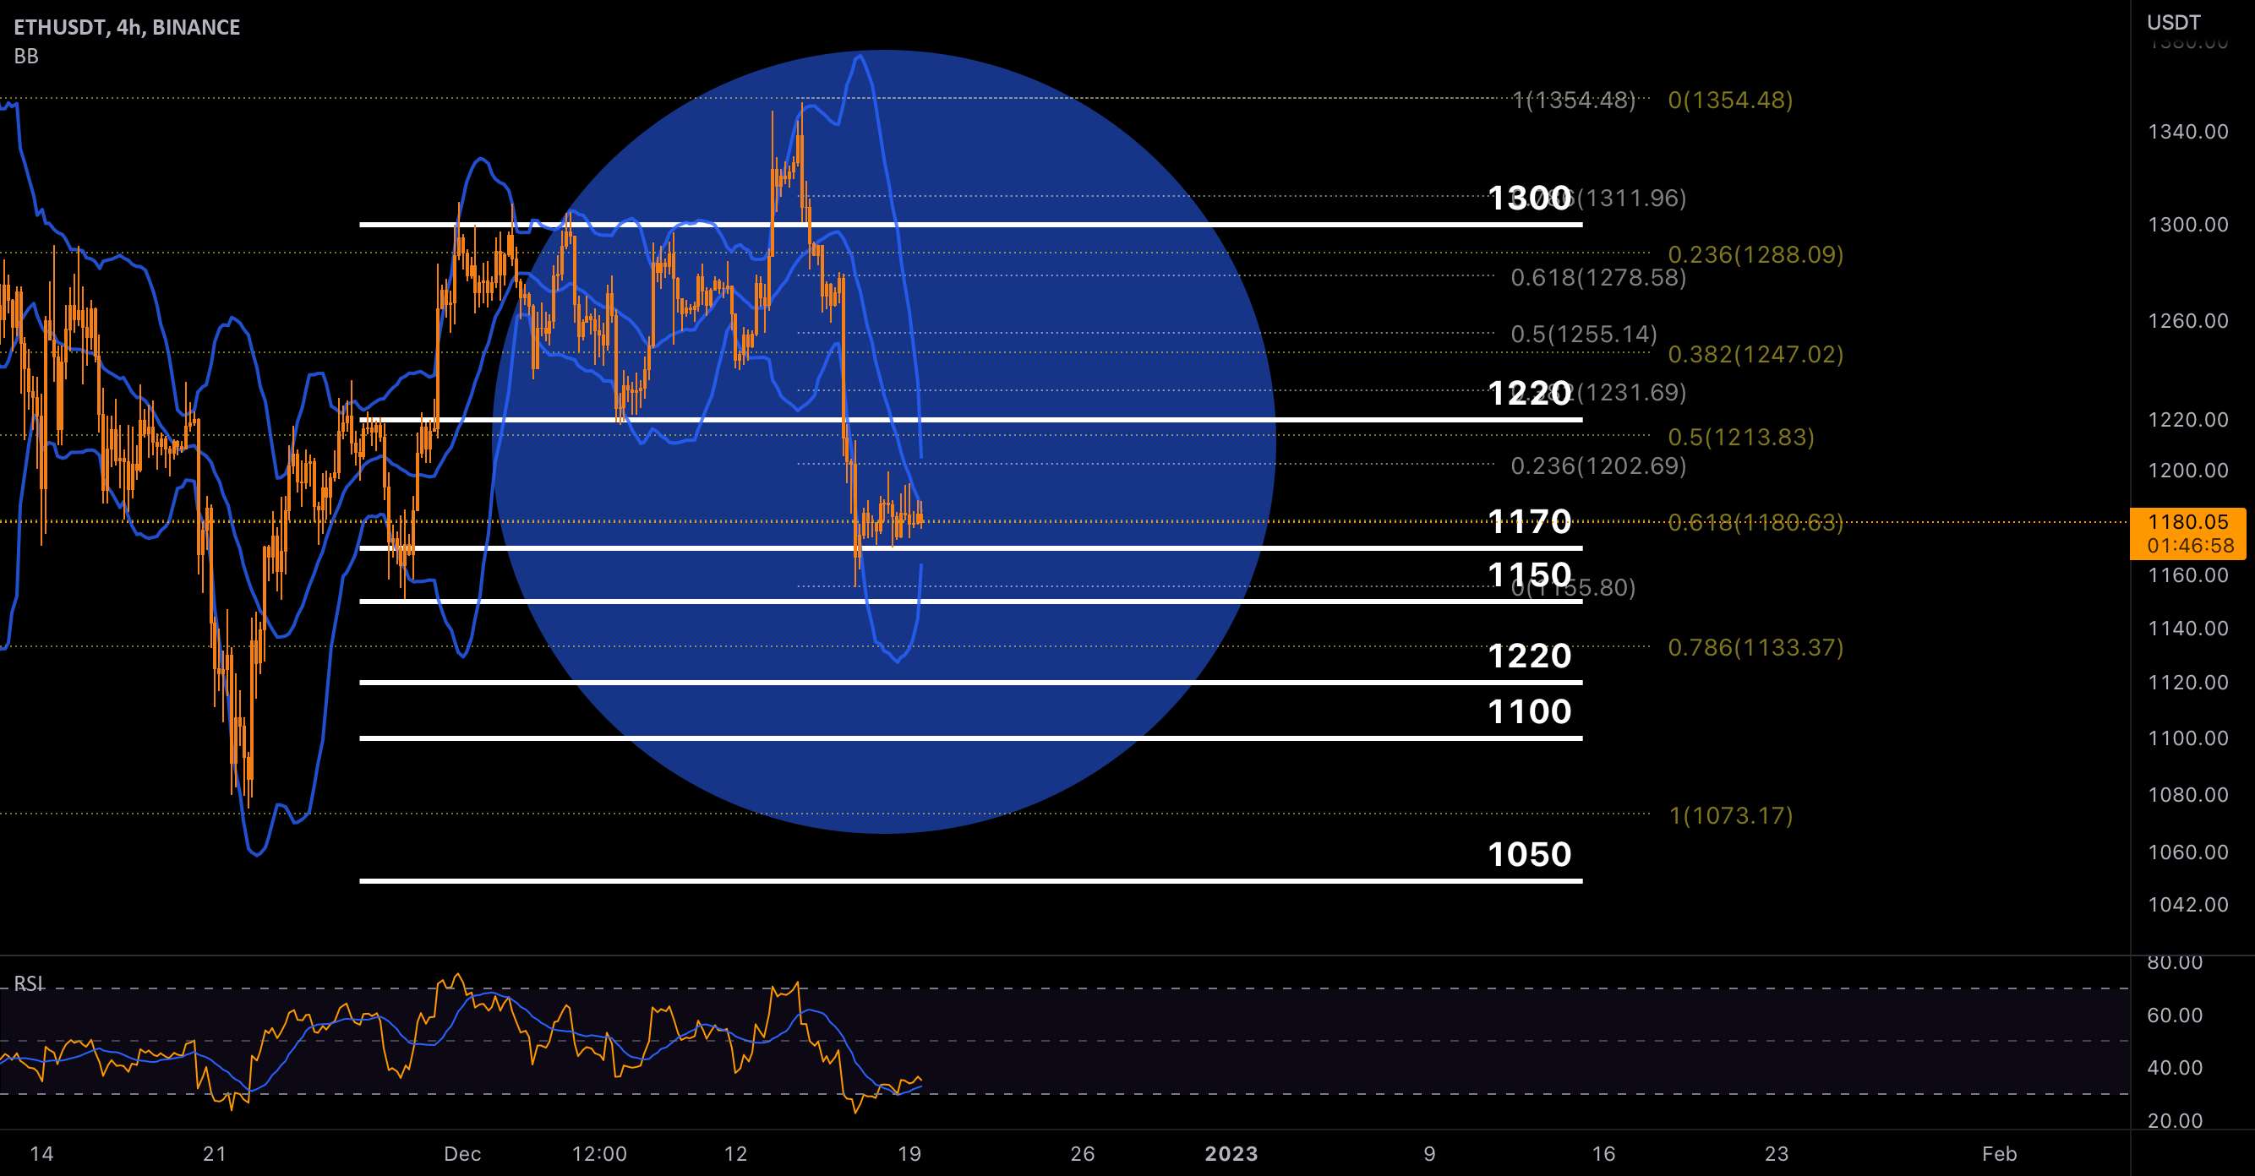
Task: Click the 01:46:58 candle countdown timer
Action: coord(2190,546)
